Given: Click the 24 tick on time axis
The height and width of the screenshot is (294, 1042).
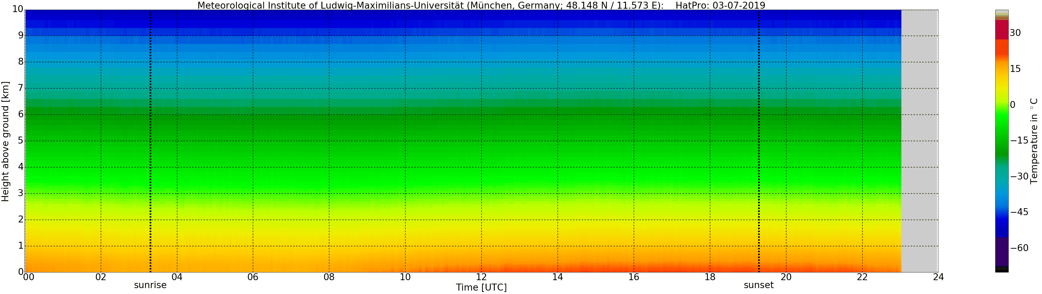Looking at the screenshot, I should 938,277.
